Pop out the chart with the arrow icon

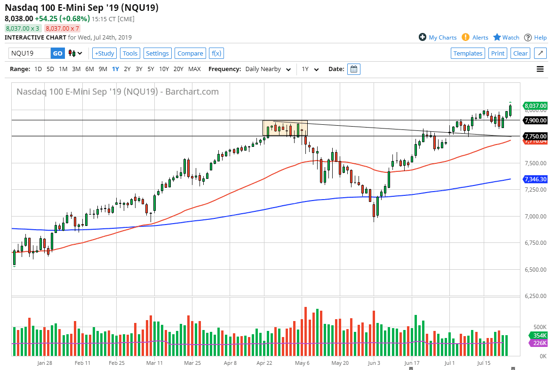click(x=540, y=53)
